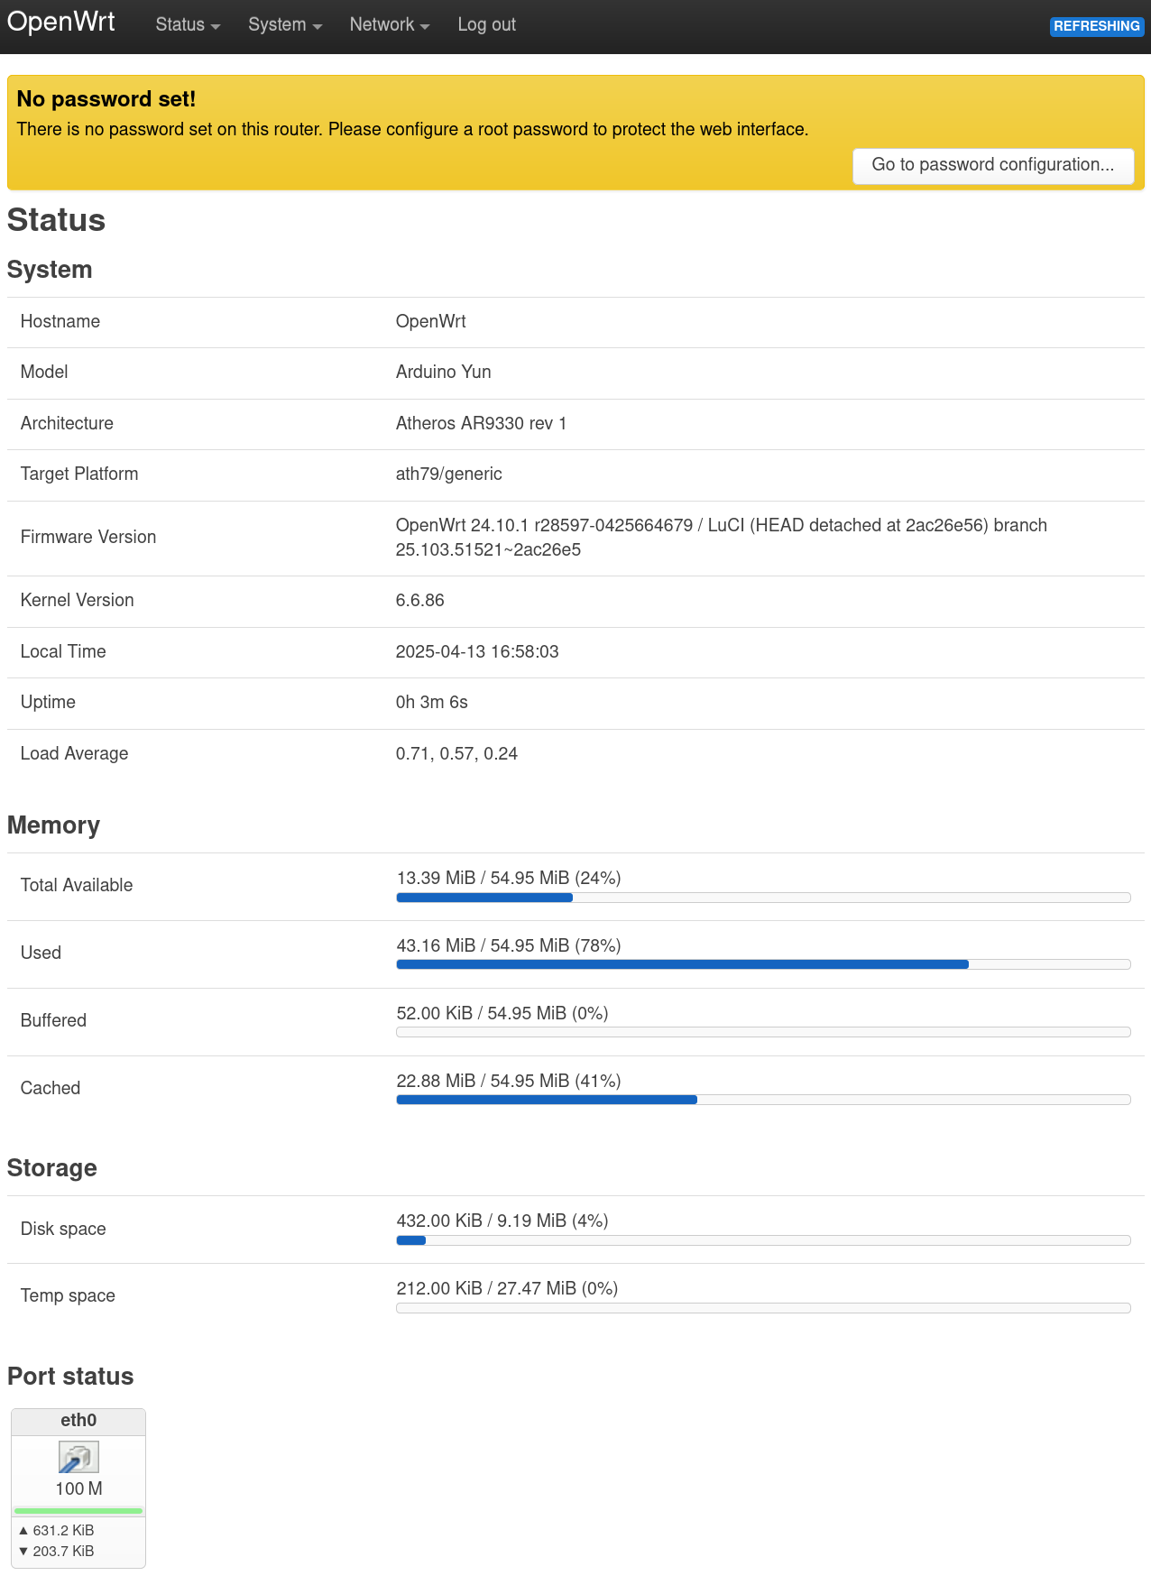Image resolution: width=1151 pixels, height=1594 pixels.
Task: Click the No password set! warning heading
Action: [106, 99]
